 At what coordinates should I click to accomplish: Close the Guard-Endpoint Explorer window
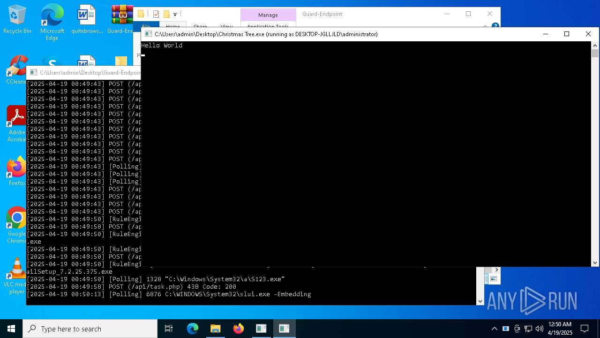[x=490, y=14]
